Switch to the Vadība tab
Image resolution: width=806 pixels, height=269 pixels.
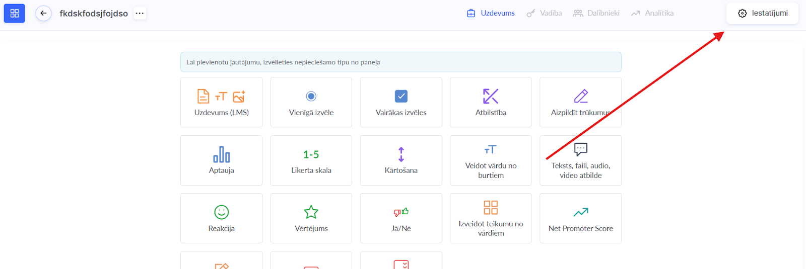click(x=544, y=13)
